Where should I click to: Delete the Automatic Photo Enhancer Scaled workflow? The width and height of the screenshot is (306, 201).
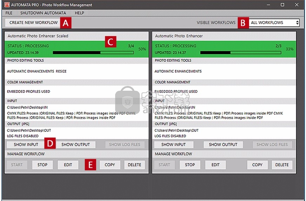pyautogui.click(x=134, y=165)
